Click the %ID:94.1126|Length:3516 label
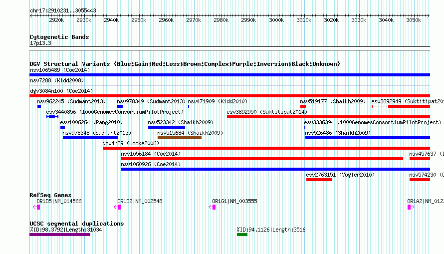This screenshot has height=254, width=444. point(271,230)
